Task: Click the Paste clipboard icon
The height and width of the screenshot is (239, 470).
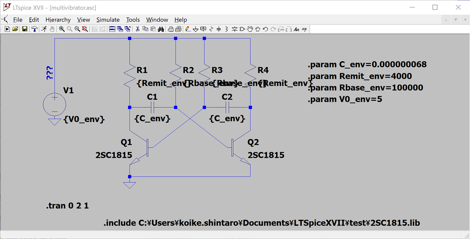Action: pos(153,29)
